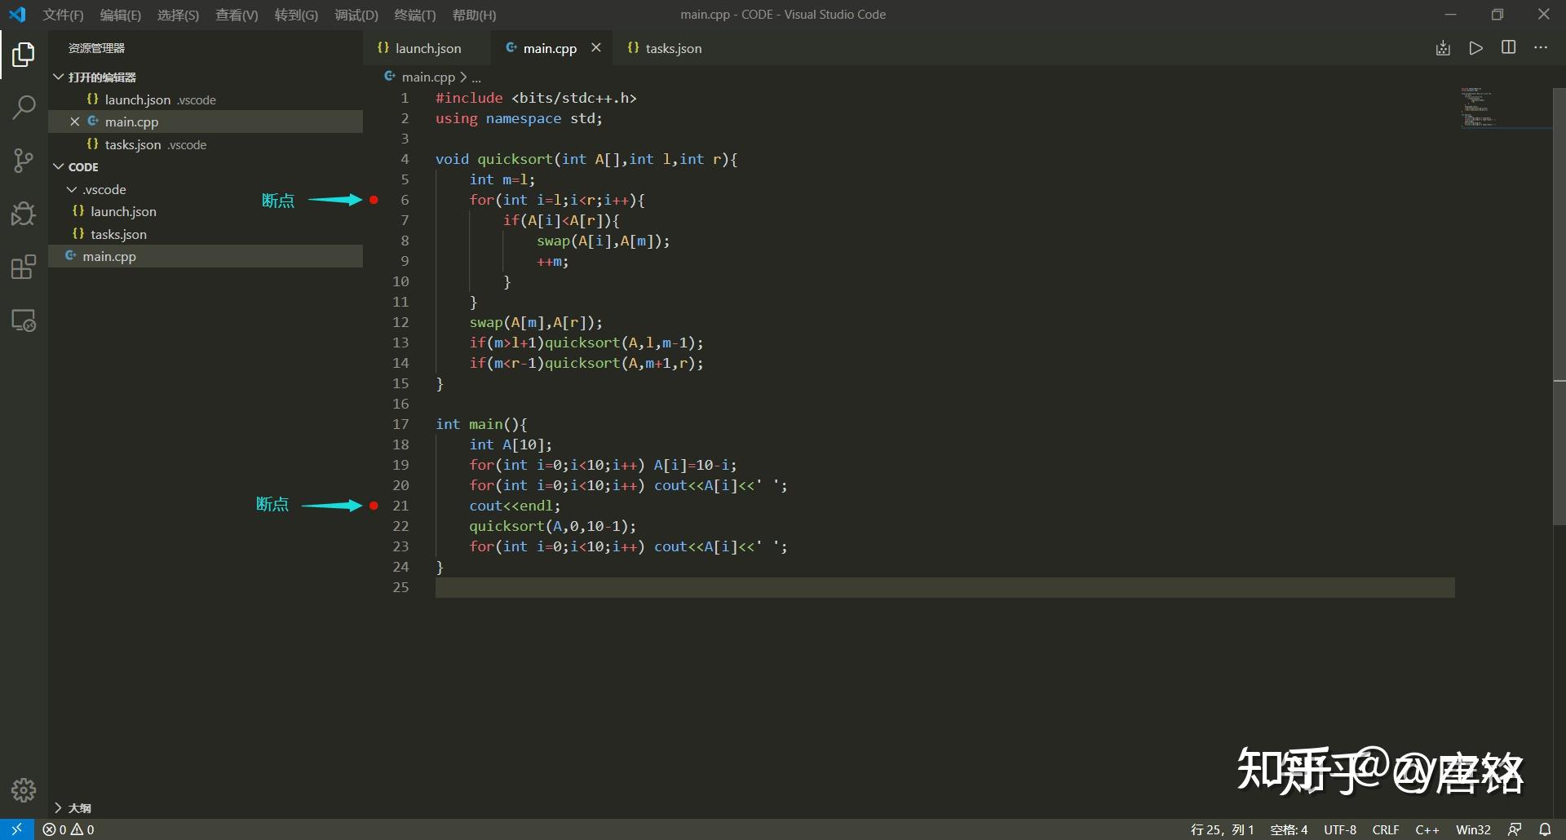Screen dimensions: 1566x840
Task: Close the main.cpp editor tab
Action: (x=596, y=48)
